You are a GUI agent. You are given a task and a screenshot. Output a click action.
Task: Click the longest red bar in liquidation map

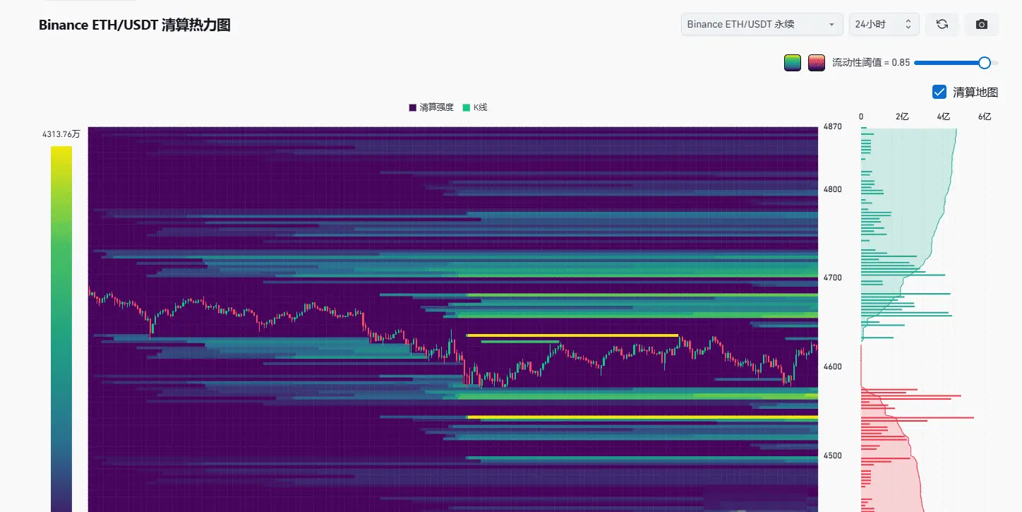coord(918,417)
